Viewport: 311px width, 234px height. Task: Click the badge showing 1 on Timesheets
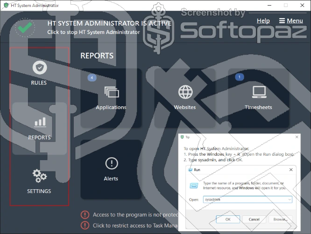(x=240, y=77)
